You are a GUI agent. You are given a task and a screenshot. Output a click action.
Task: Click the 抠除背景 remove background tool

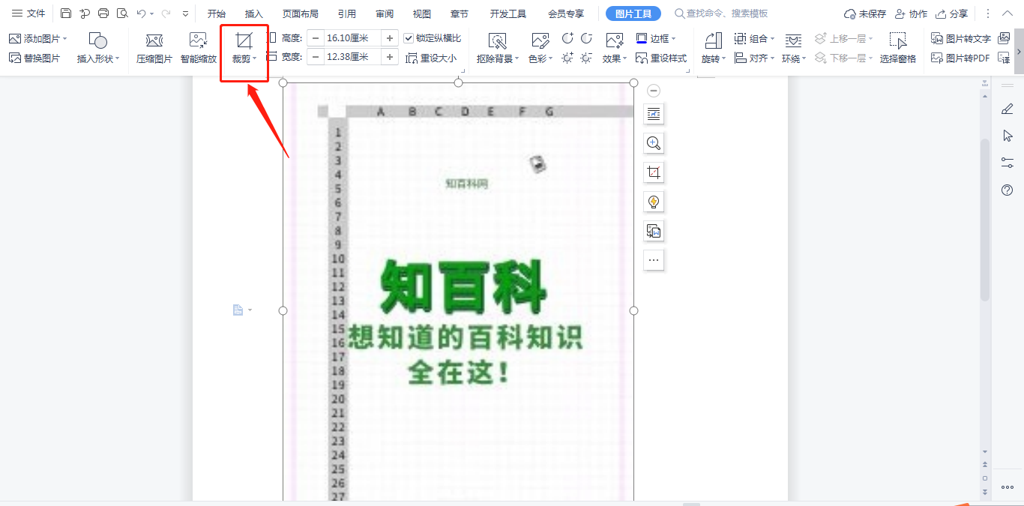point(497,48)
